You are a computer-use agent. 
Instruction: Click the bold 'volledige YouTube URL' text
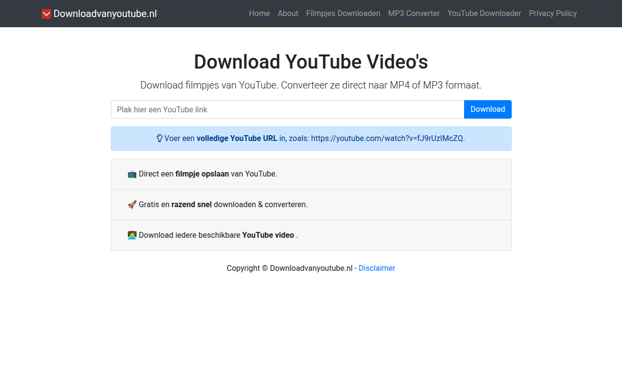pos(237,139)
